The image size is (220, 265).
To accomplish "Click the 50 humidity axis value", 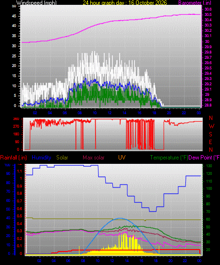I will tap(8, 209).
